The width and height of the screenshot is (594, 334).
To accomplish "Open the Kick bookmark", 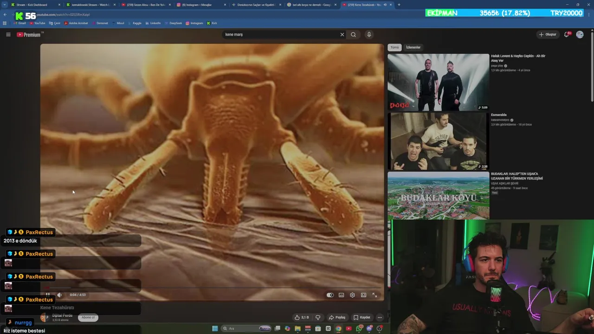I will click(212, 23).
